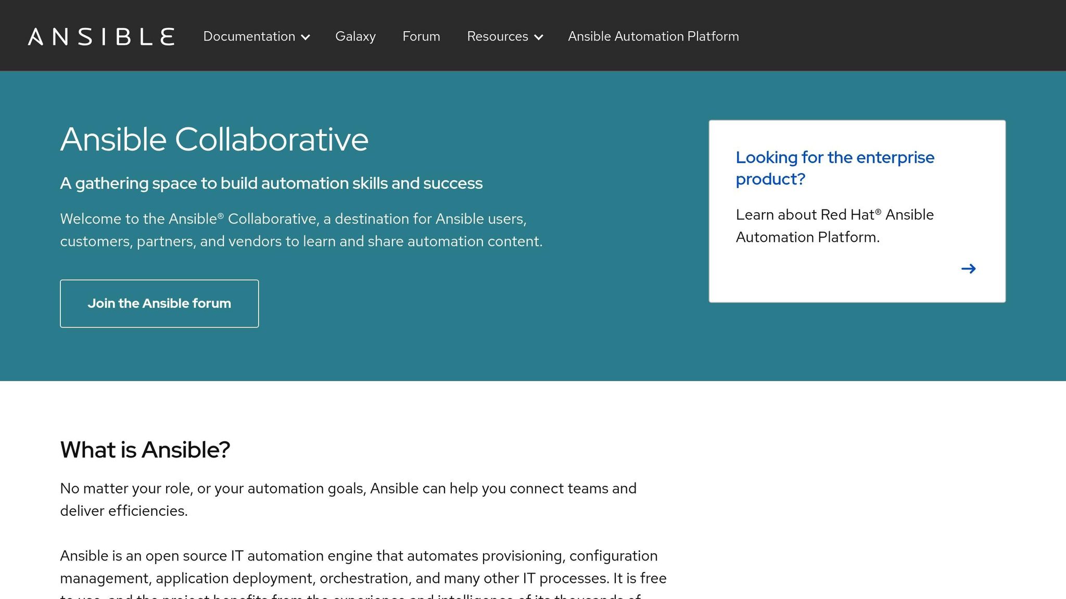Open the Galaxy navigation item
Image resolution: width=1066 pixels, height=599 pixels.
tap(356, 36)
